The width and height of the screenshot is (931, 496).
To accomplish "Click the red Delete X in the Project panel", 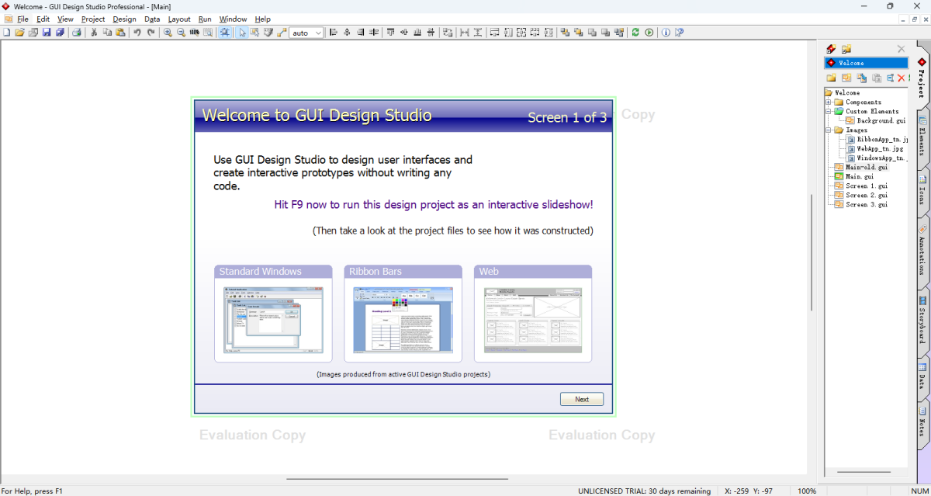I will 901,78.
